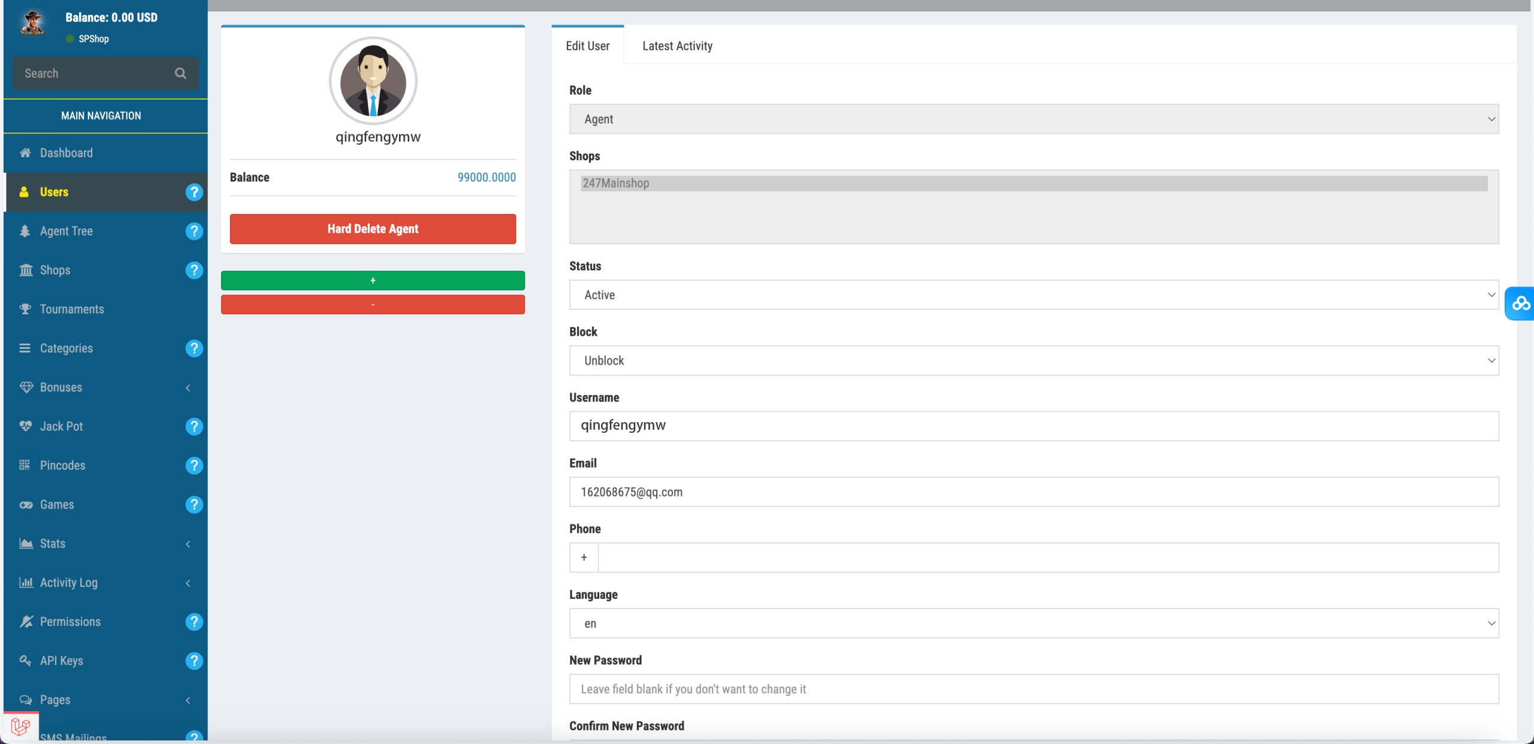Click the SPShop label under balance
1534x744 pixels.
click(93, 39)
